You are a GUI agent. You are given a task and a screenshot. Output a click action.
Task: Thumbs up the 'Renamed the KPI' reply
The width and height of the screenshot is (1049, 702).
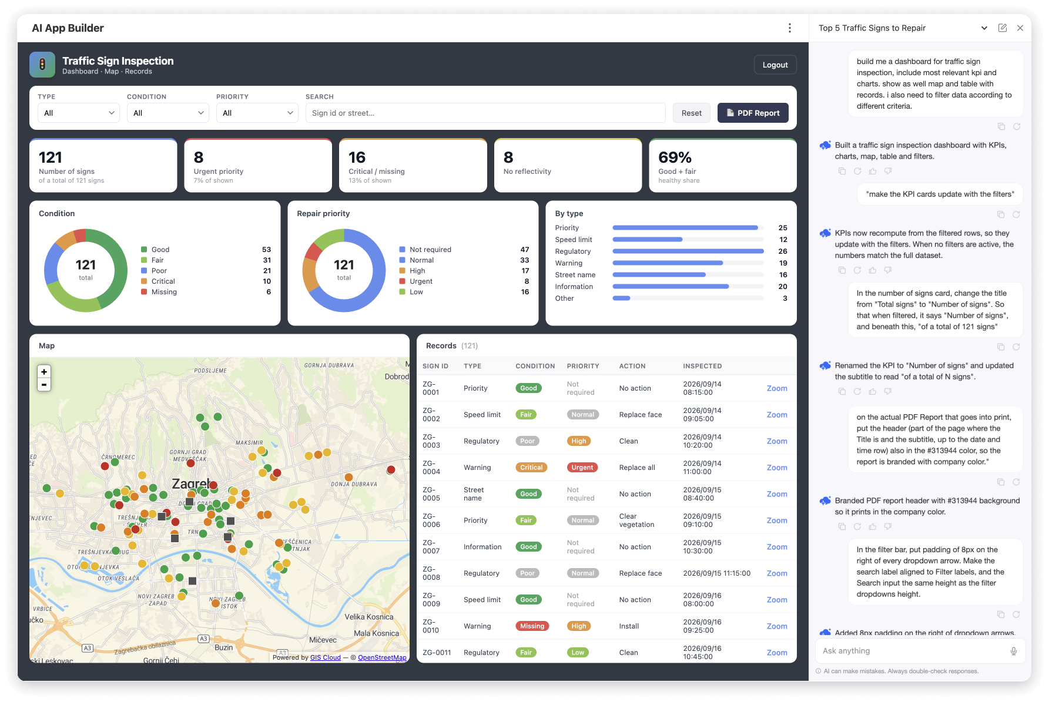(873, 391)
